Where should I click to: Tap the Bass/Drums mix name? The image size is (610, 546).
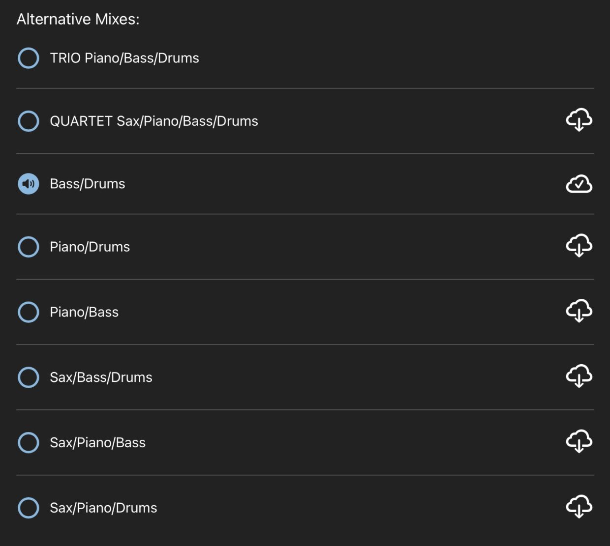[x=88, y=184]
